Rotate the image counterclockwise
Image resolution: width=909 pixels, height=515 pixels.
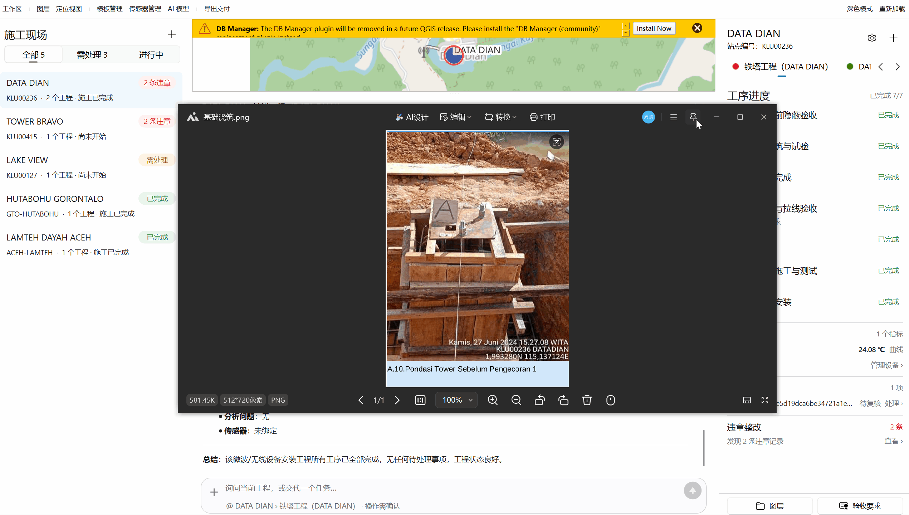540,400
